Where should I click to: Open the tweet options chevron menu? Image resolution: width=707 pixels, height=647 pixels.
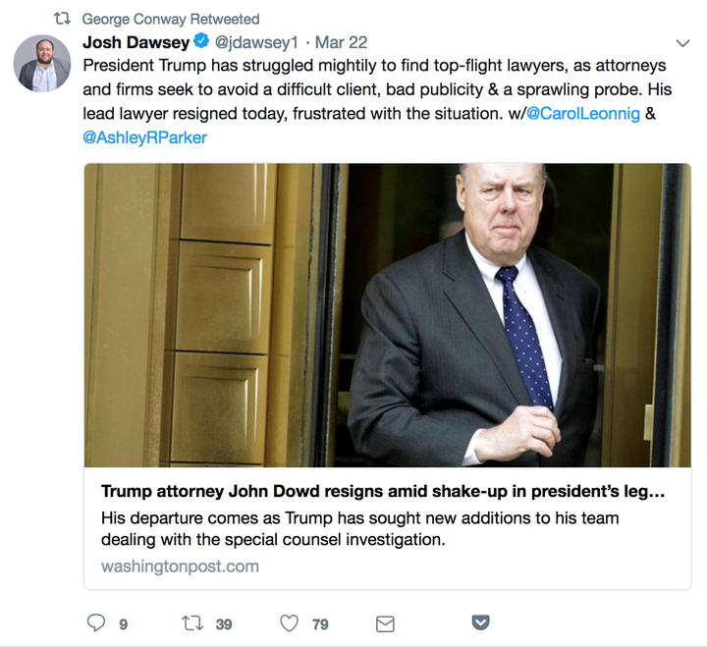coord(683,43)
